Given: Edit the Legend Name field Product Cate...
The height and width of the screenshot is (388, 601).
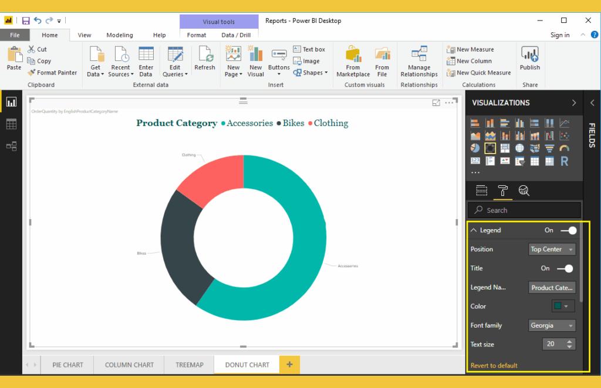Looking at the screenshot, I should tap(552, 287).
